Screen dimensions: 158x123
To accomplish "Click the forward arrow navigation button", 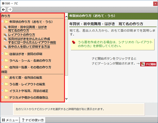I will pyautogui.click(x=10, y=10).
